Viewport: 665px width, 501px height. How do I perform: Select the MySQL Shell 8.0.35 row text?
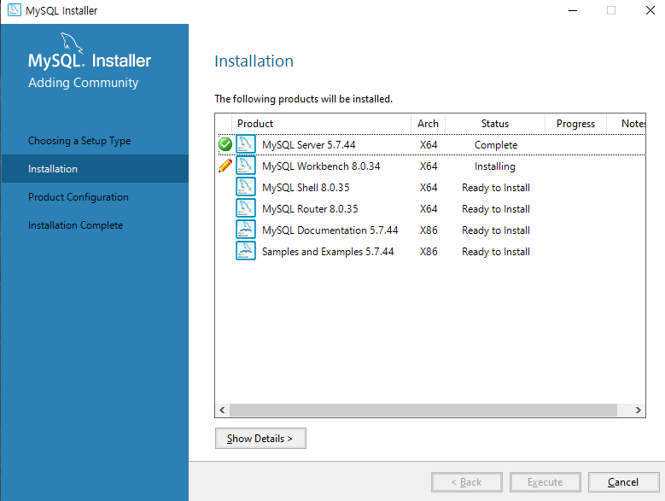(306, 188)
